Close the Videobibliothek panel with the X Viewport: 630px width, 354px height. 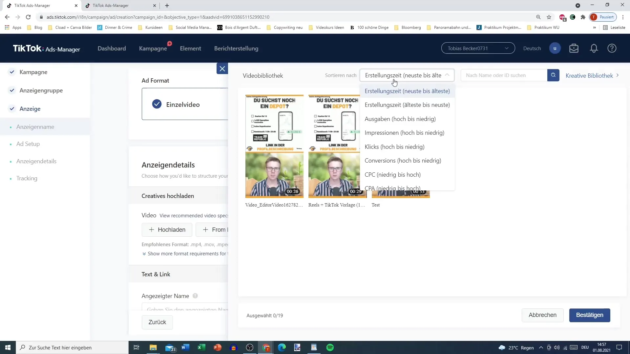[222, 69]
